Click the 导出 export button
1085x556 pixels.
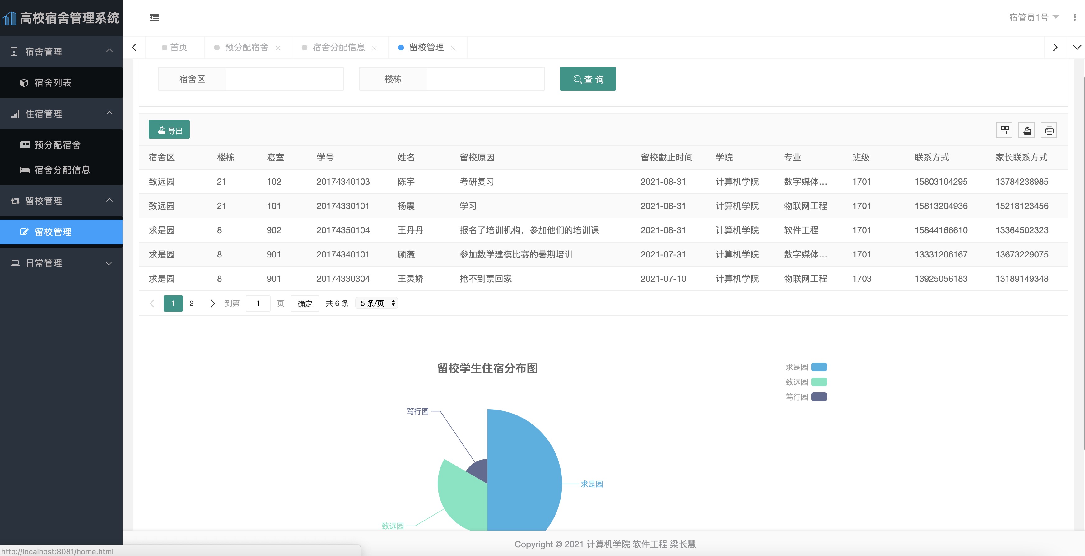[x=169, y=130]
